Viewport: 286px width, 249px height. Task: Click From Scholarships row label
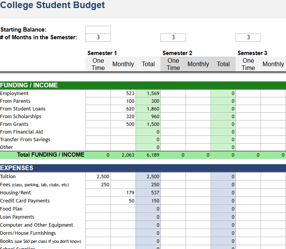(21, 116)
